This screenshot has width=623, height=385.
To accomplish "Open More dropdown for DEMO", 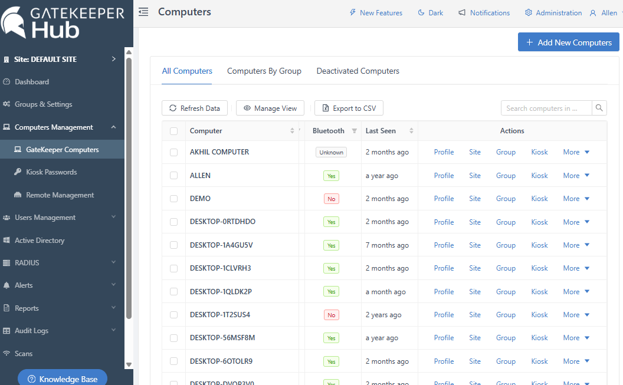I will click(x=576, y=199).
